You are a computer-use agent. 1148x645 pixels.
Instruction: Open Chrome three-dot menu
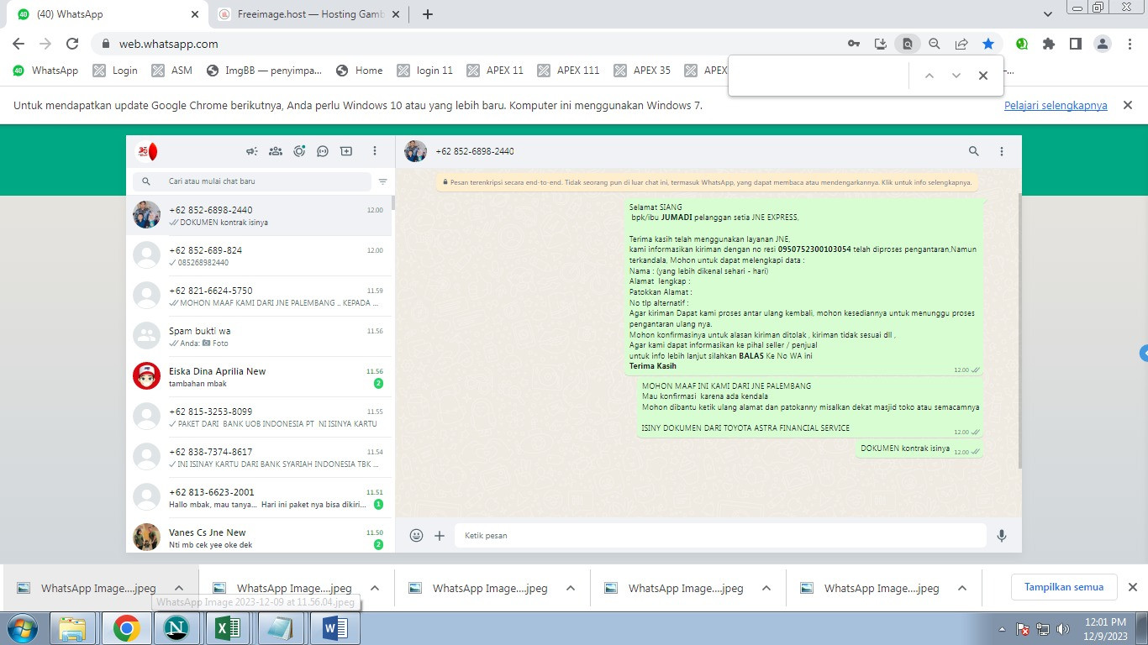(x=1129, y=44)
